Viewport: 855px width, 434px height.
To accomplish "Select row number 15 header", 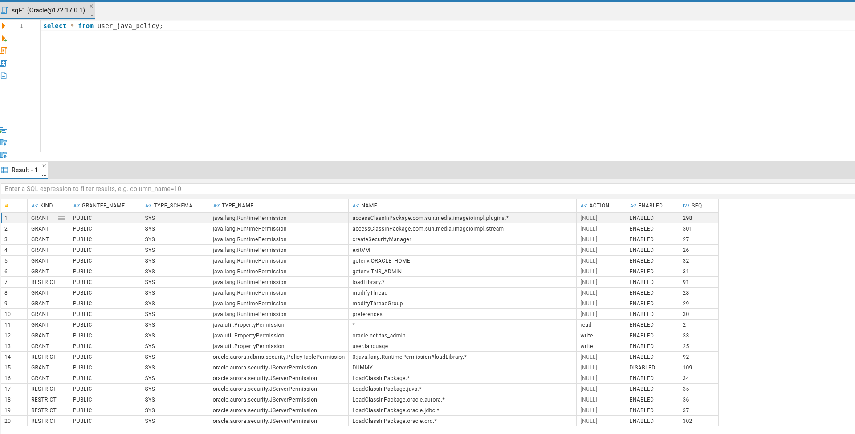I will pyautogui.click(x=14, y=368).
